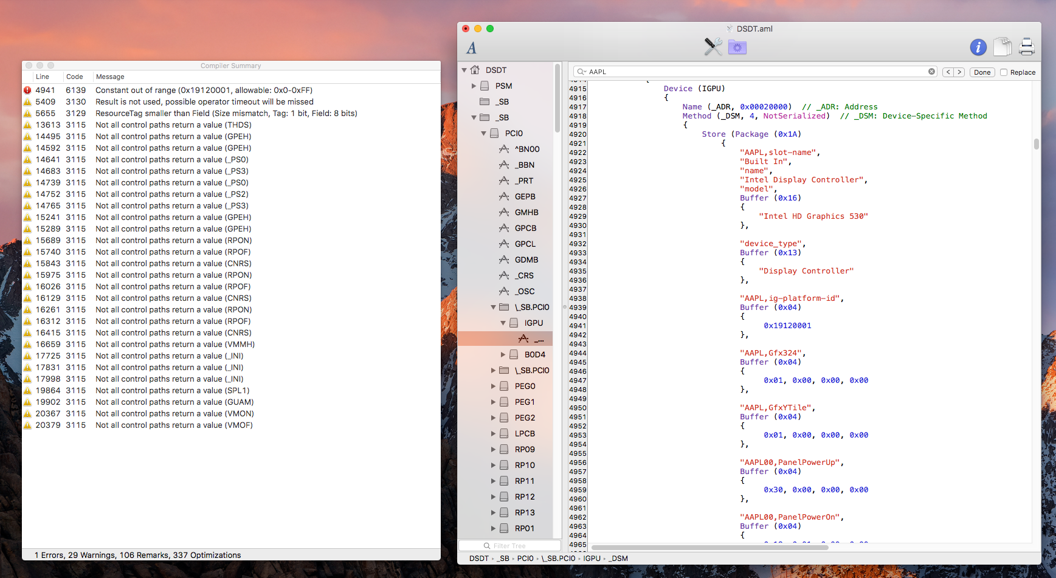Open the Patch folder icon in toolbar

tap(737, 47)
